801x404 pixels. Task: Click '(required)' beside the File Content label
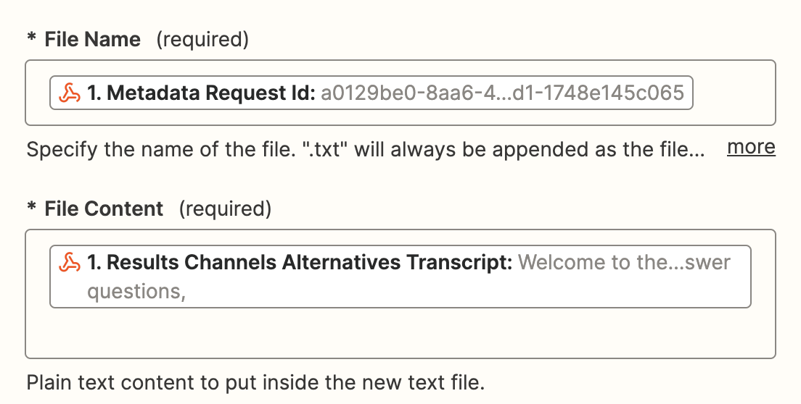(x=225, y=209)
